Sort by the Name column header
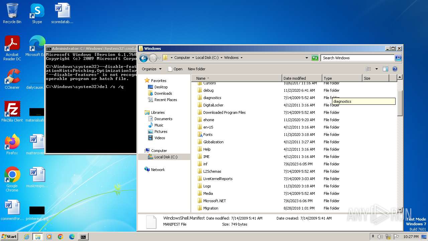Screen dimensions: 428x241 pos(237,78)
